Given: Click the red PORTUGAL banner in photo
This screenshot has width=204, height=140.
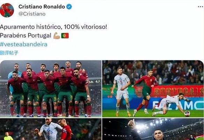Looking at the screenshot, I should point(177,91).
